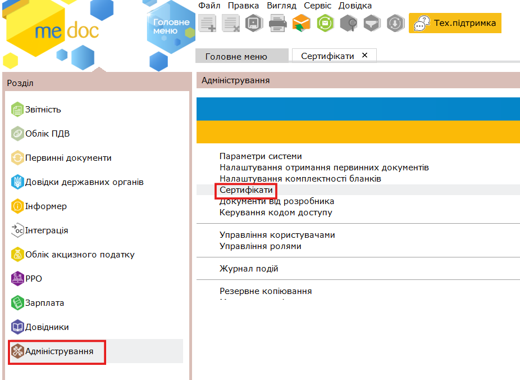Click the green mail sync icon
The width and height of the screenshot is (520, 380).
click(325, 24)
